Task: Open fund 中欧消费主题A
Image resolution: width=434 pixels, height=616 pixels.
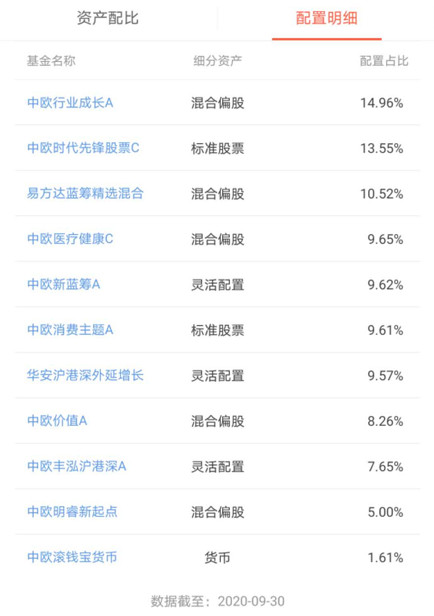Action: click(x=70, y=330)
